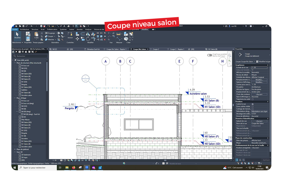Select the Plan Masse view in the tree
283x186 pixels.
click(26, 120)
